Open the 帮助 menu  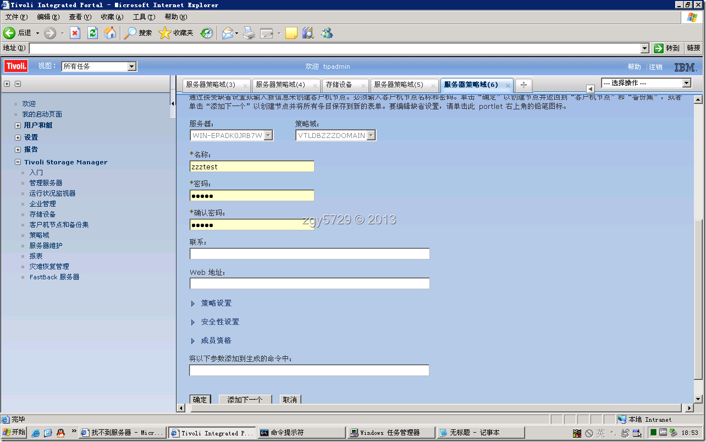(x=176, y=17)
